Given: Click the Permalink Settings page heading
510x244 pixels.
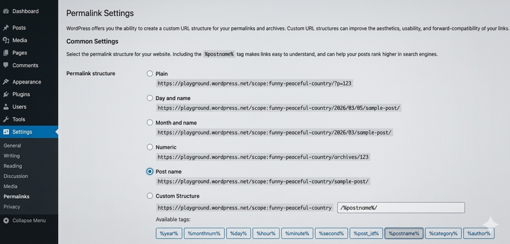Looking at the screenshot, I should pyautogui.click(x=100, y=13).
